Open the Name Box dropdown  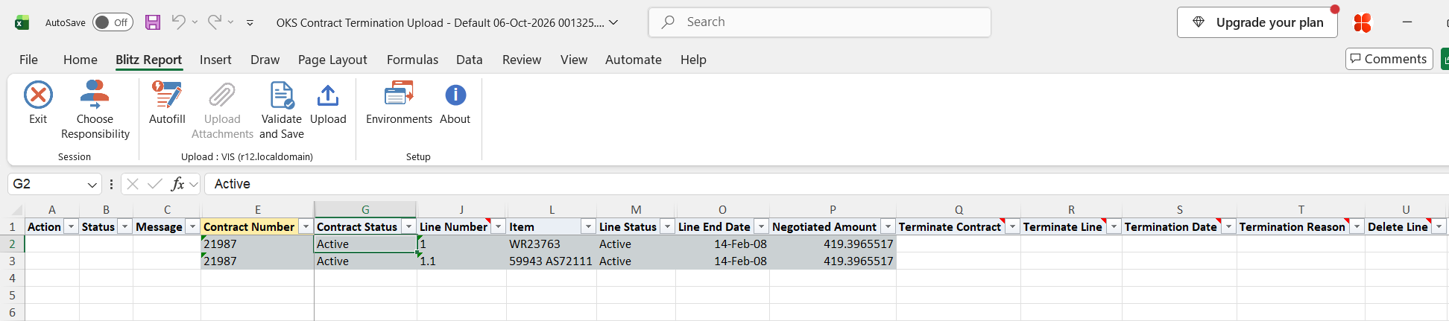tap(92, 185)
